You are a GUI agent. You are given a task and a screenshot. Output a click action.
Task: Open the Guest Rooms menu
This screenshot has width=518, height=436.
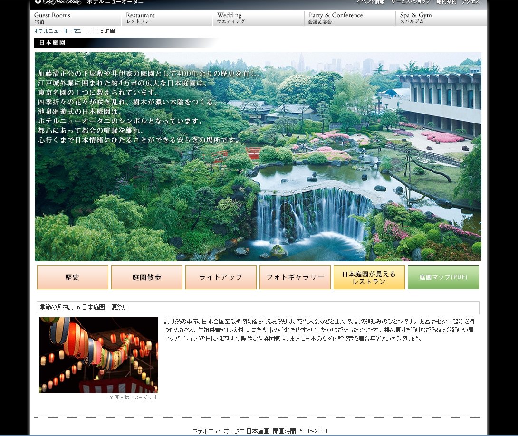77,18
